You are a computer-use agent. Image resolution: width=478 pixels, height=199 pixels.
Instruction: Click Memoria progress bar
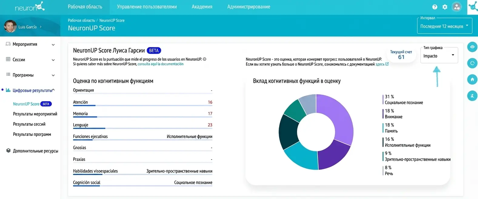(x=142, y=117)
